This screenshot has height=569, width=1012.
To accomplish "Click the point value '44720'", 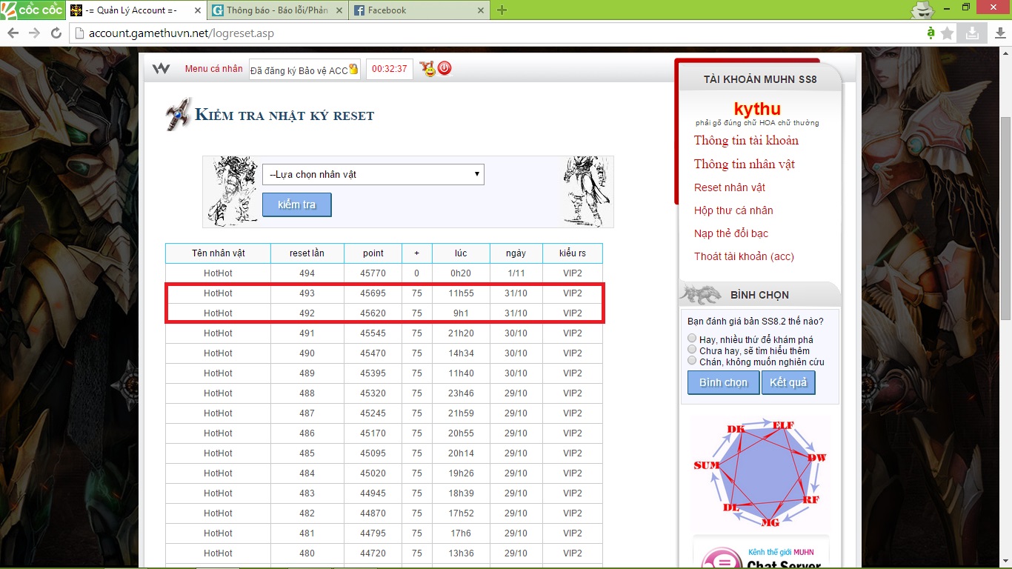I will [x=373, y=553].
